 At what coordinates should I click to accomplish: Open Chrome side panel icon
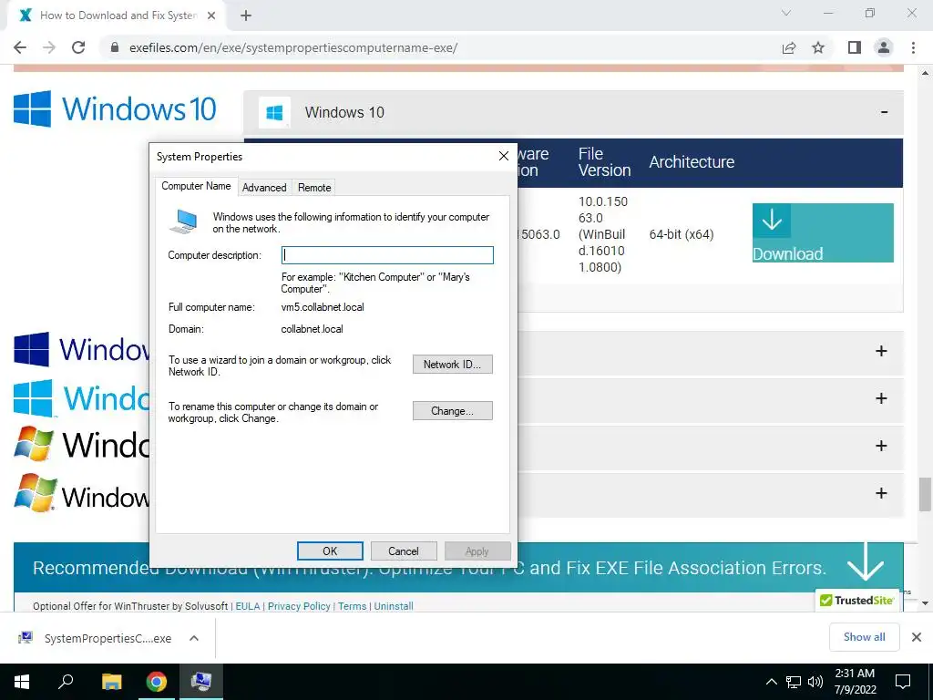pos(855,47)
